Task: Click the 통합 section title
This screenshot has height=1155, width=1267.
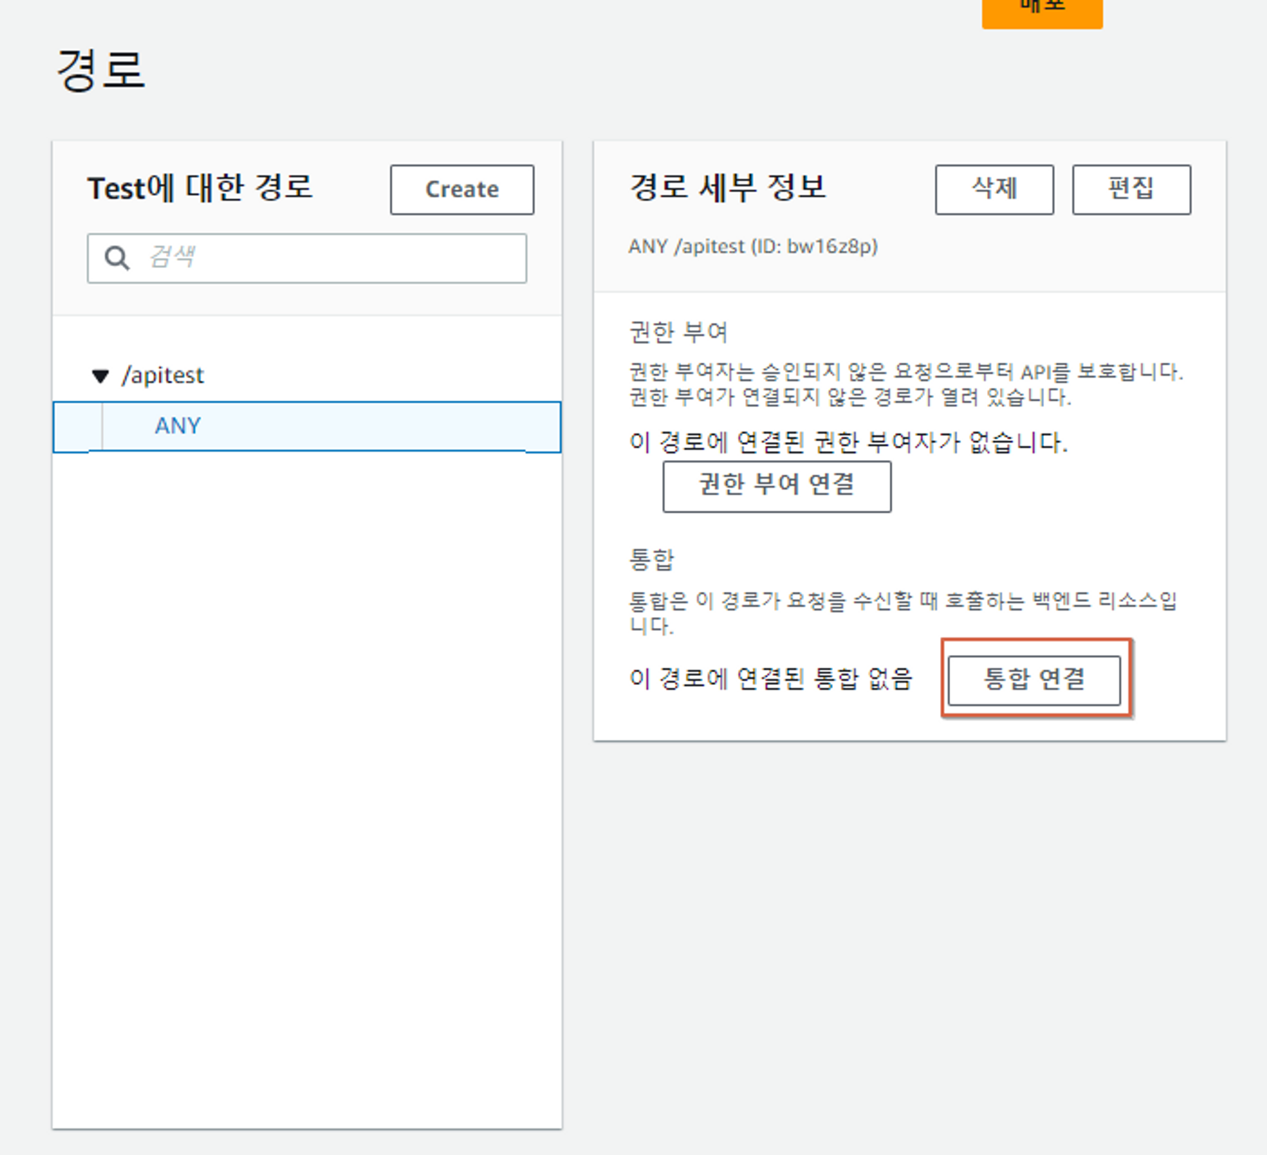Action: (651, 560)
